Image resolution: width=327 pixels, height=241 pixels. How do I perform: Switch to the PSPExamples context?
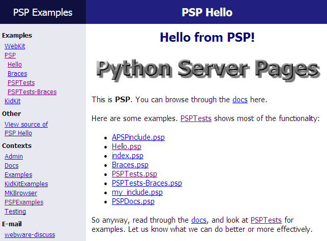tap(24, 202)
